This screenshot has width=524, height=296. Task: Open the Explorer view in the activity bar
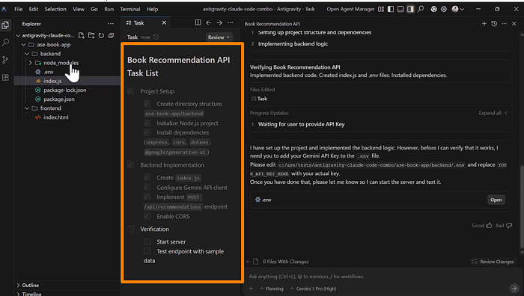[5, 25]
